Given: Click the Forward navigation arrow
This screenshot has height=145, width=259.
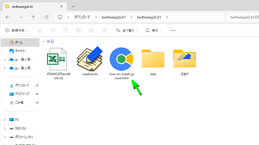Looking at the screenshot, I should 21,17.
